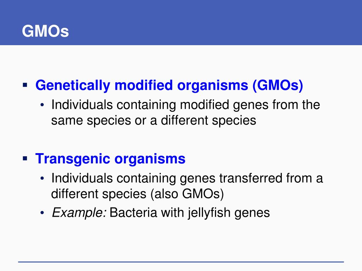
Task: Click the word organisms in Transgenic heading
Action: pyautogui.click(x=150, y=159)
